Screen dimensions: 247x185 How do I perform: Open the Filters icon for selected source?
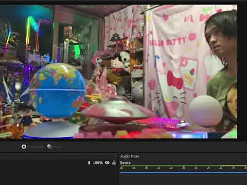(49, 146)
